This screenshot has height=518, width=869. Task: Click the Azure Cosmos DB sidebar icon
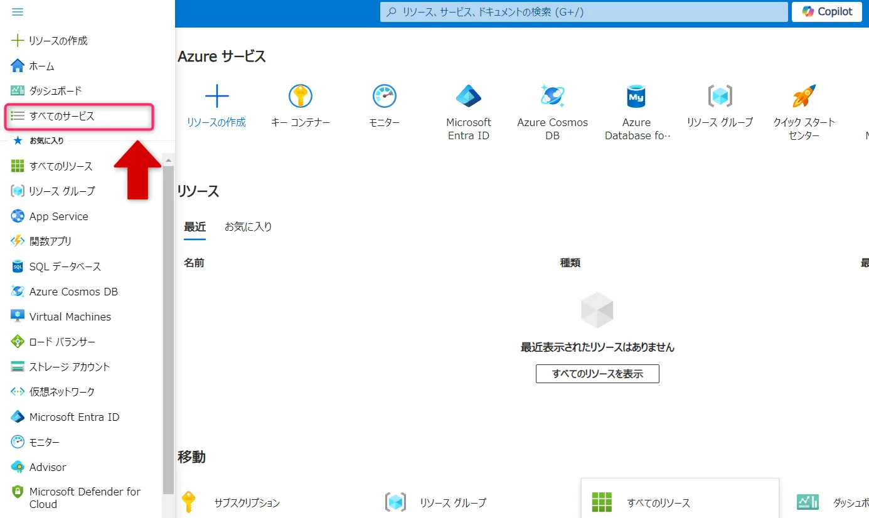click(18, 292)
